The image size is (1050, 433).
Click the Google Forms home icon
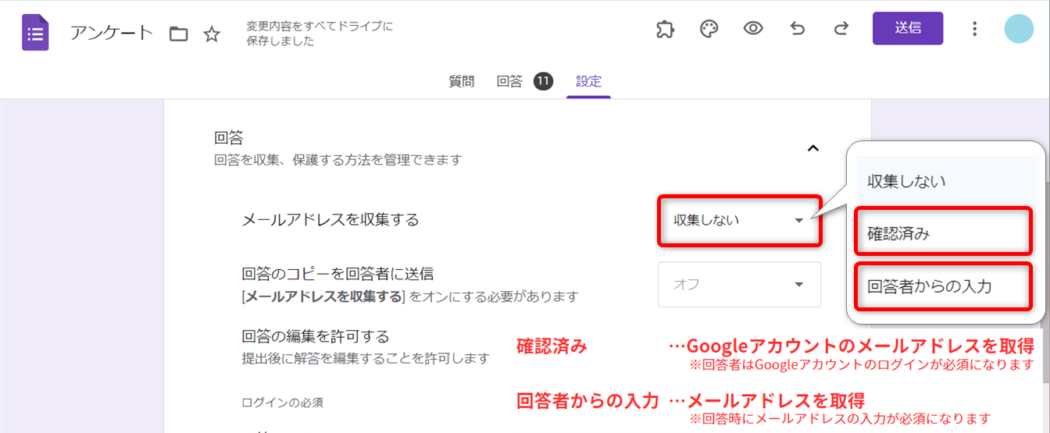tap(35, 33)
